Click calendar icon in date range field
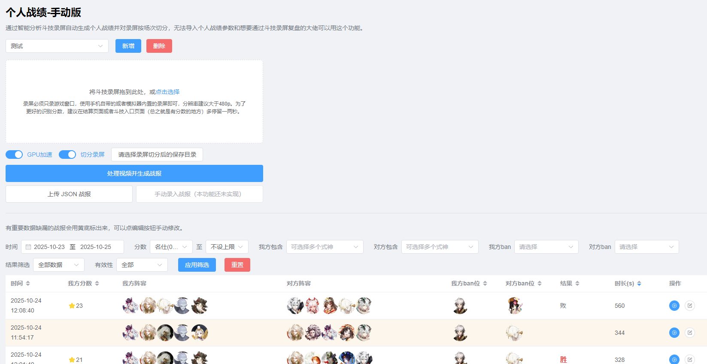The width and height of the screenshot is (707, 364). point(28,247)
